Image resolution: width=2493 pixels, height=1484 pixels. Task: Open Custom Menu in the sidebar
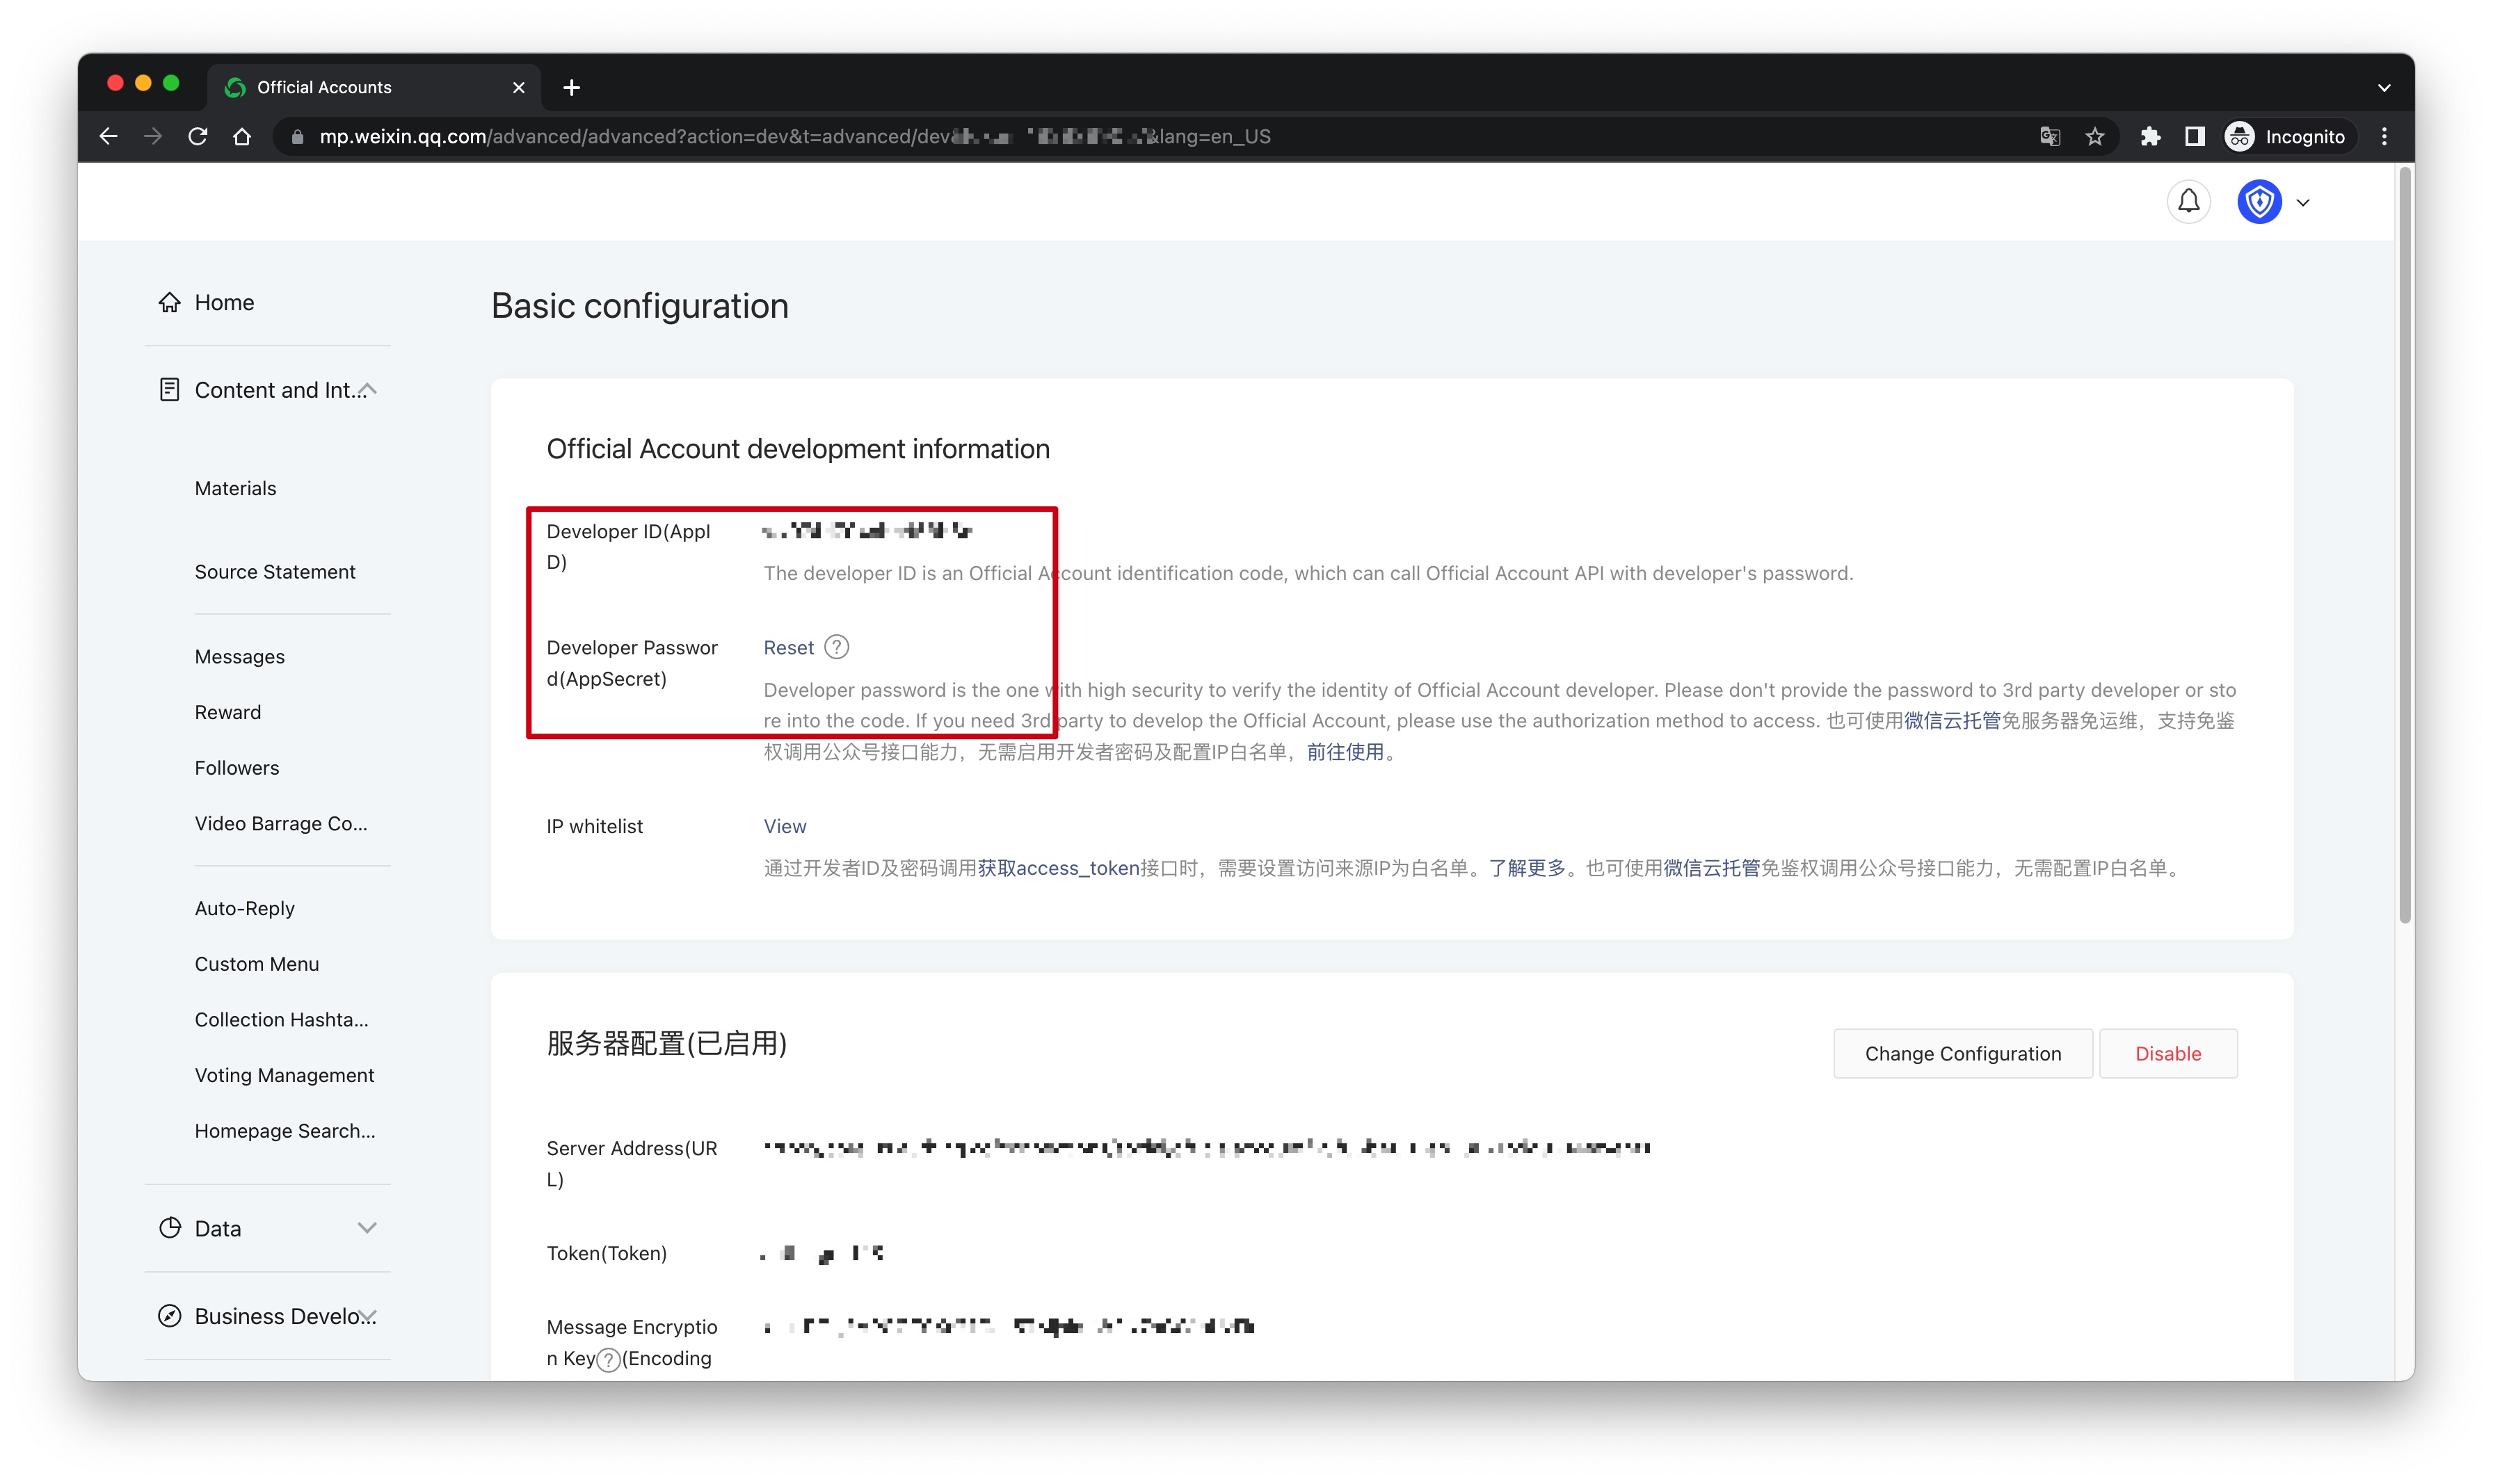(256, 964)
